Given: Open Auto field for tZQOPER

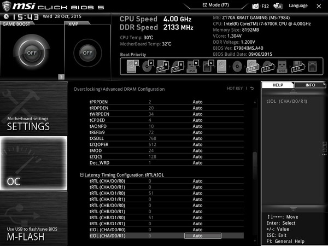Looking at the screenshot, I should (x=197, y=144).
